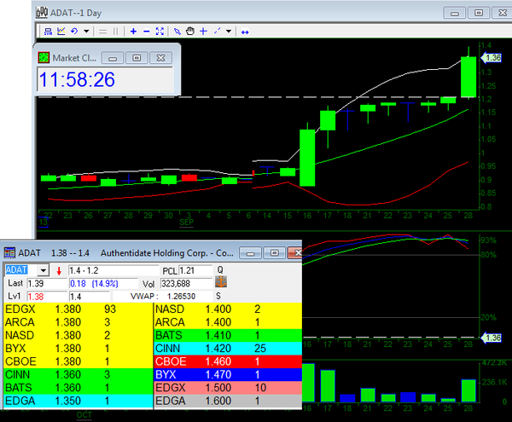Expand the dropdown arrow next to refresh
Screen dimensions: 512x422
[x=86, y=32]
